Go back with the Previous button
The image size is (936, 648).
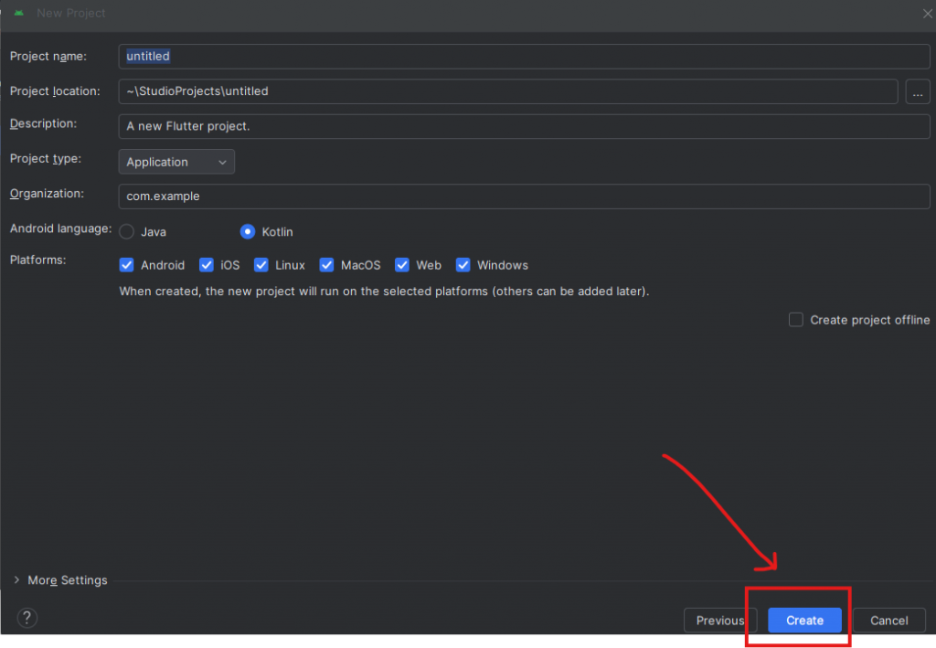tap(719, 621)
